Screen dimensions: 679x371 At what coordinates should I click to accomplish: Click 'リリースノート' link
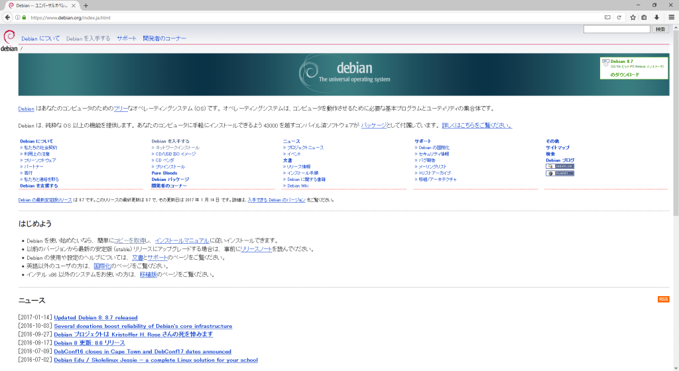[x=256, y=249]
